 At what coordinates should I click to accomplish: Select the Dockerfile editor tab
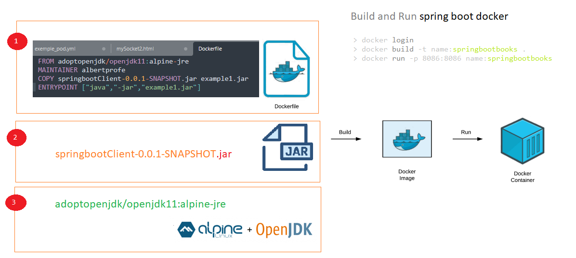pos(226,49)
